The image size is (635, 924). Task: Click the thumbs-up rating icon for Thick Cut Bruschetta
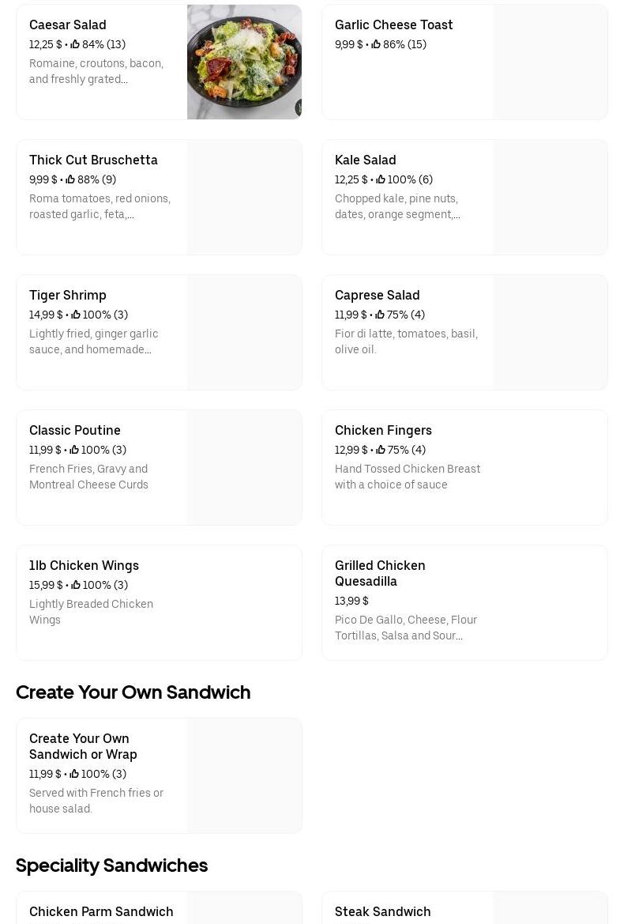(71, 180)
